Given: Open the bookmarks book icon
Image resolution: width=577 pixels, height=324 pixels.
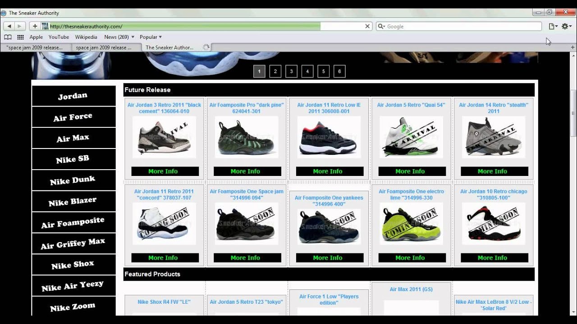Looking at the screenshot, I should (x=8, y=37).
